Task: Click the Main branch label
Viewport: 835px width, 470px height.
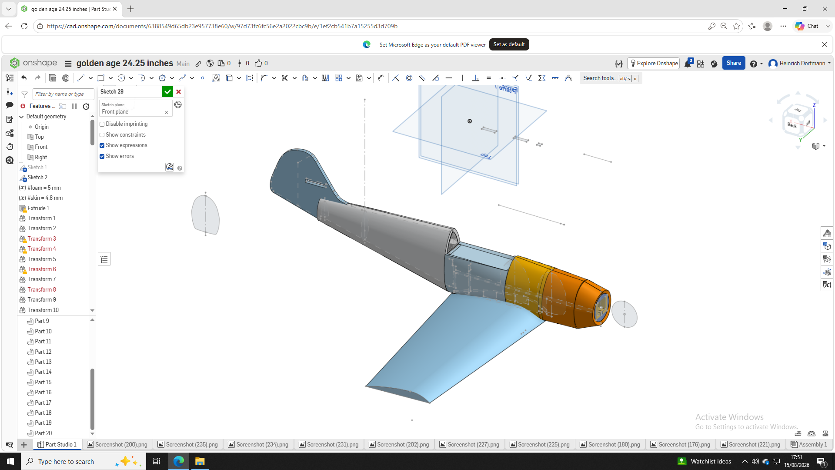Action: pyautogui.click(x=183, y=64)
